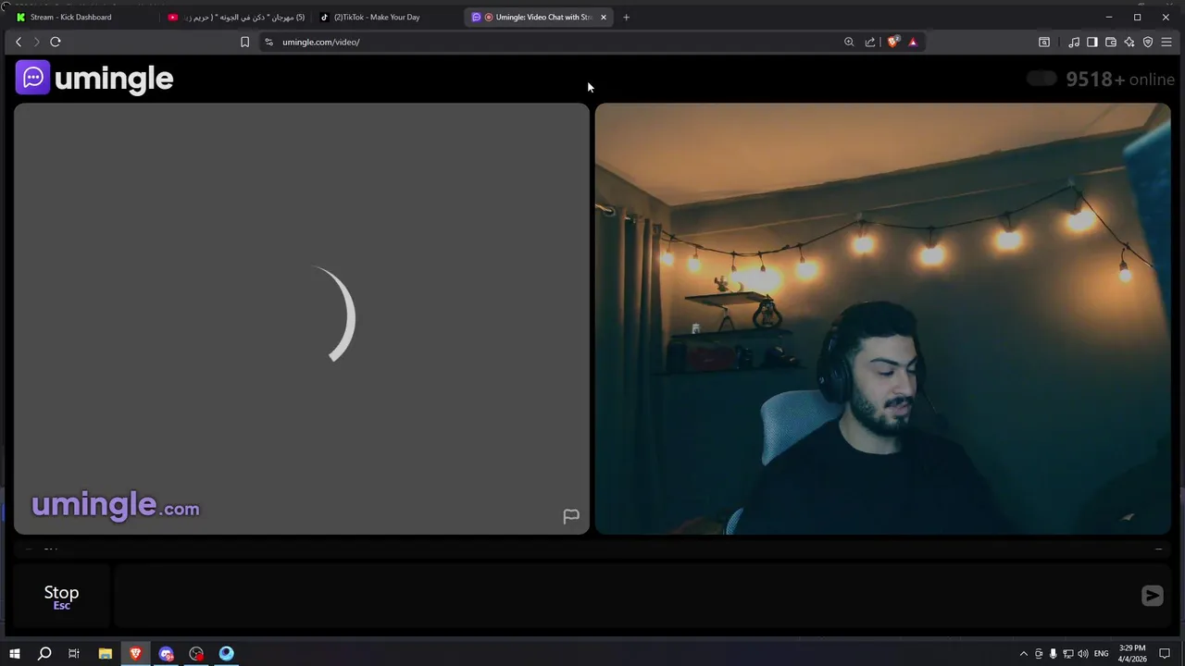Screen dimensions: 1185x666
Task: Open the Windows Start menu
Action: point(15,653)
